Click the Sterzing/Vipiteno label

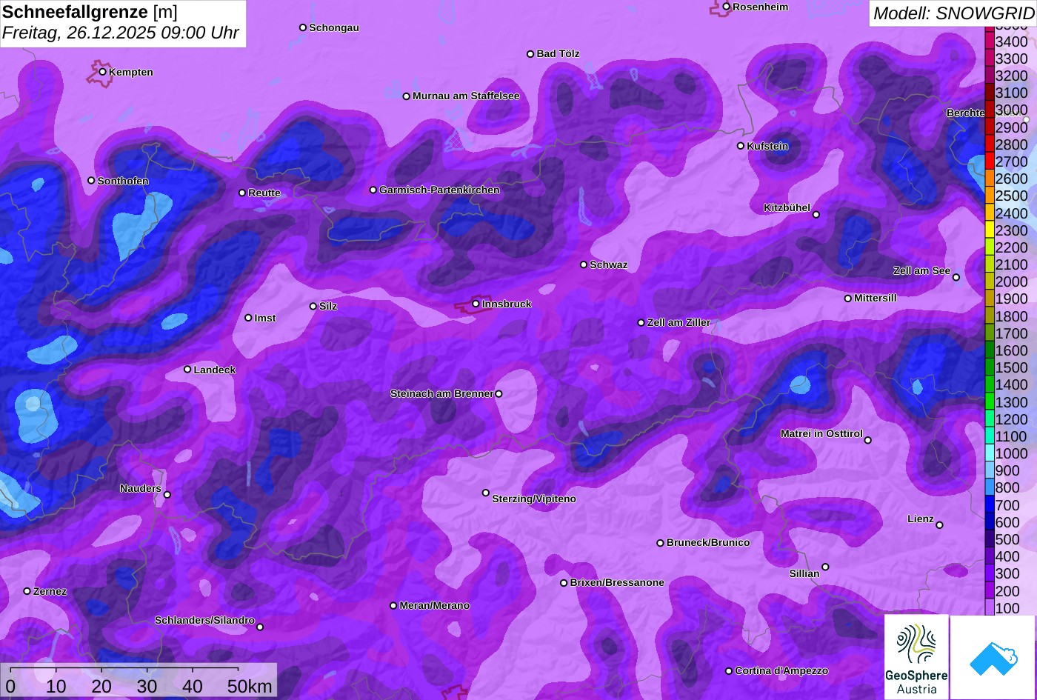(x=534, y=499)
